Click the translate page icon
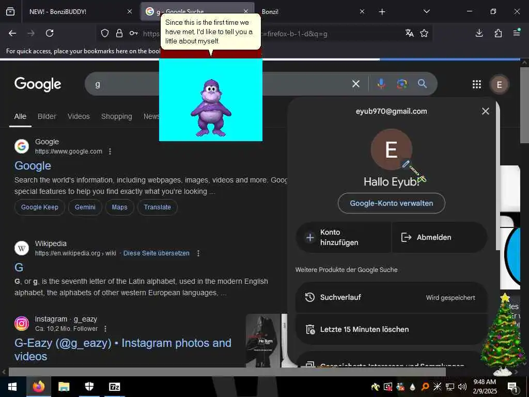529x397 pixels. click(x=410, y=33)
